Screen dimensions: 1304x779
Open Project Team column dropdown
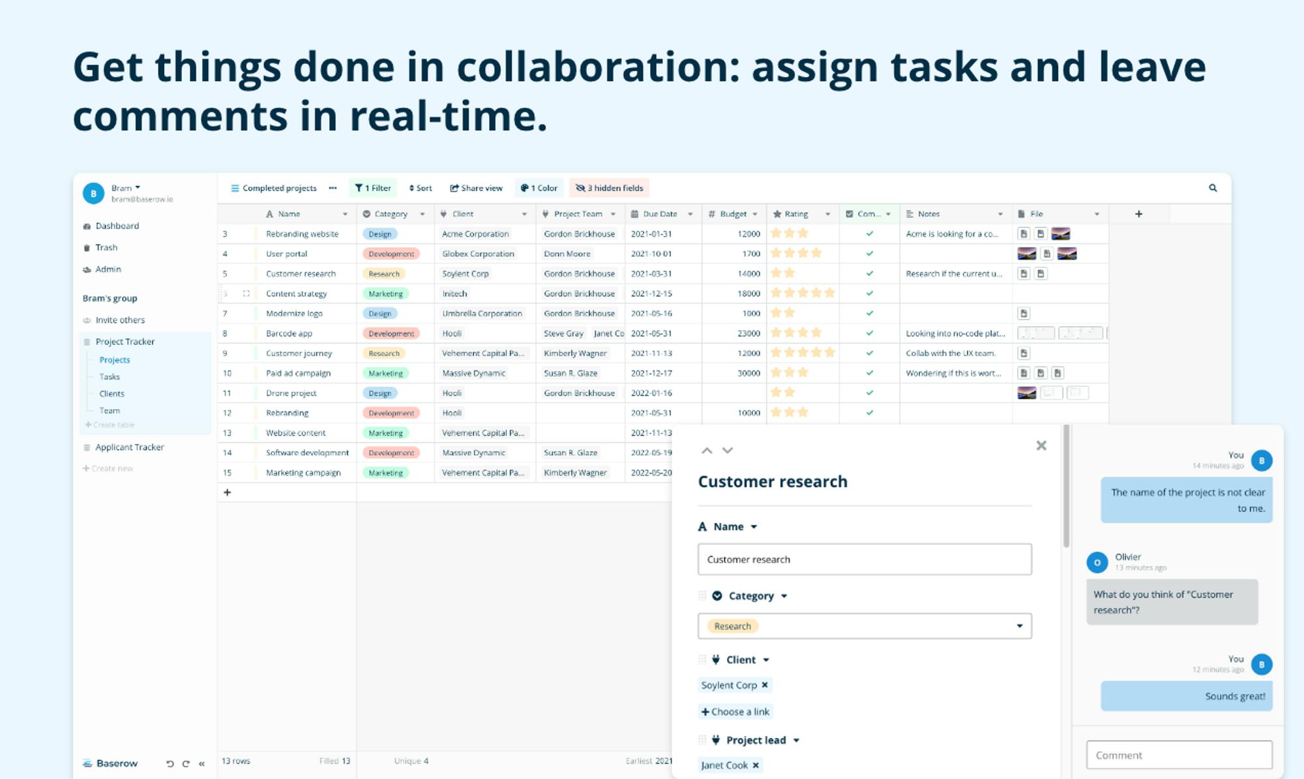point(613,214)
